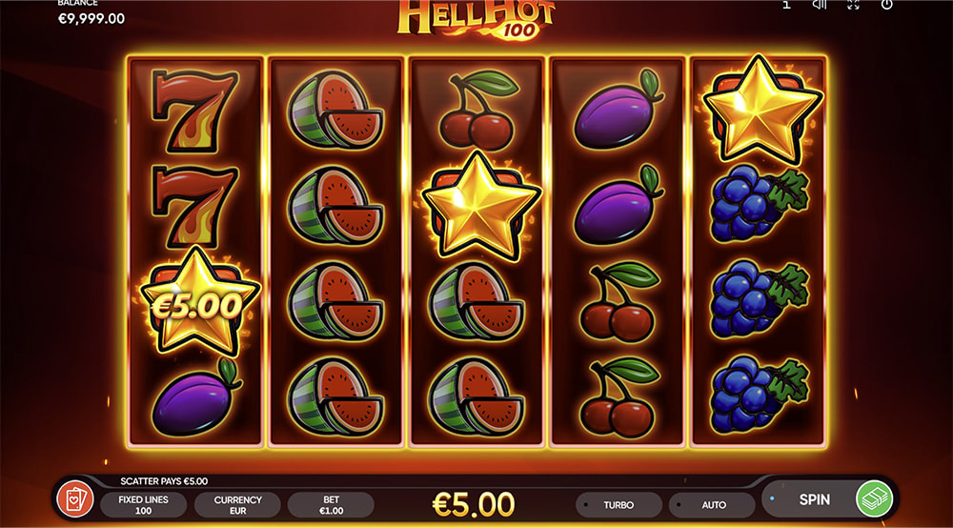
Task: Mute the game sound speaker icon
Action: pyautogui.click(x=820, y=4)
